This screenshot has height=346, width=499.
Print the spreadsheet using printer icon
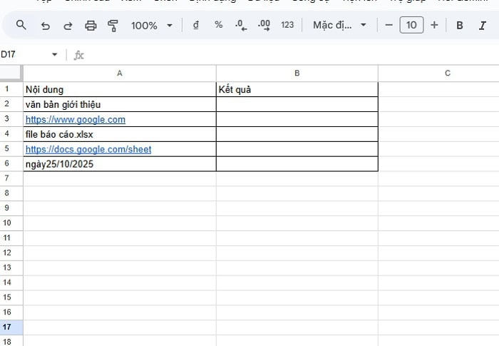91,25
